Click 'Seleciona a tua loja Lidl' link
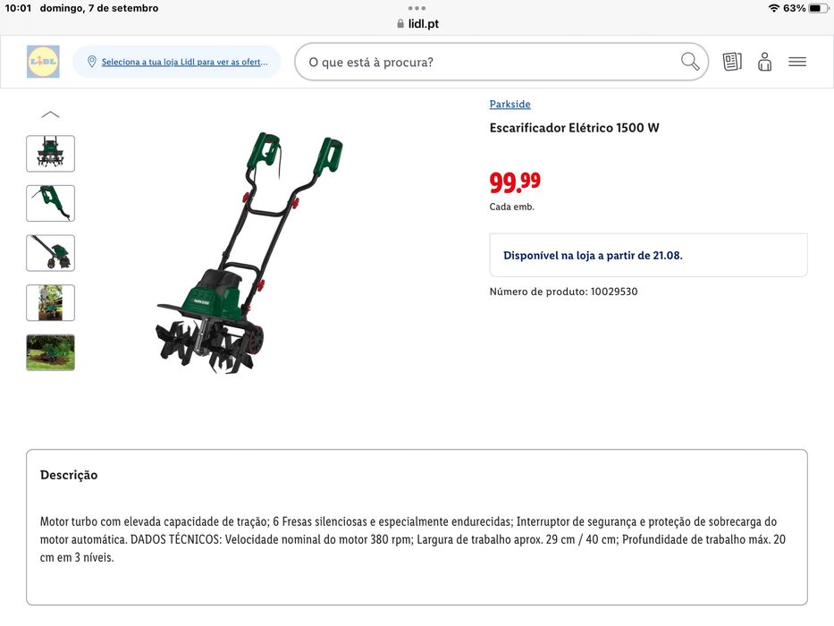 click(184, 62)
